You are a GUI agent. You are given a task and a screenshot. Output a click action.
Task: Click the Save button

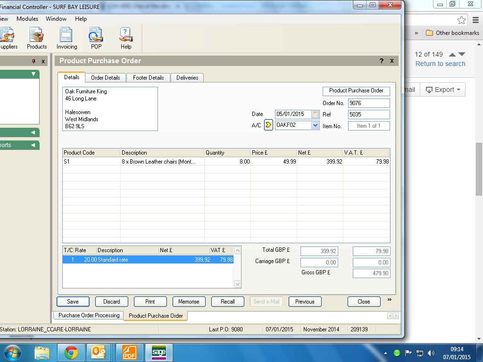73,302
